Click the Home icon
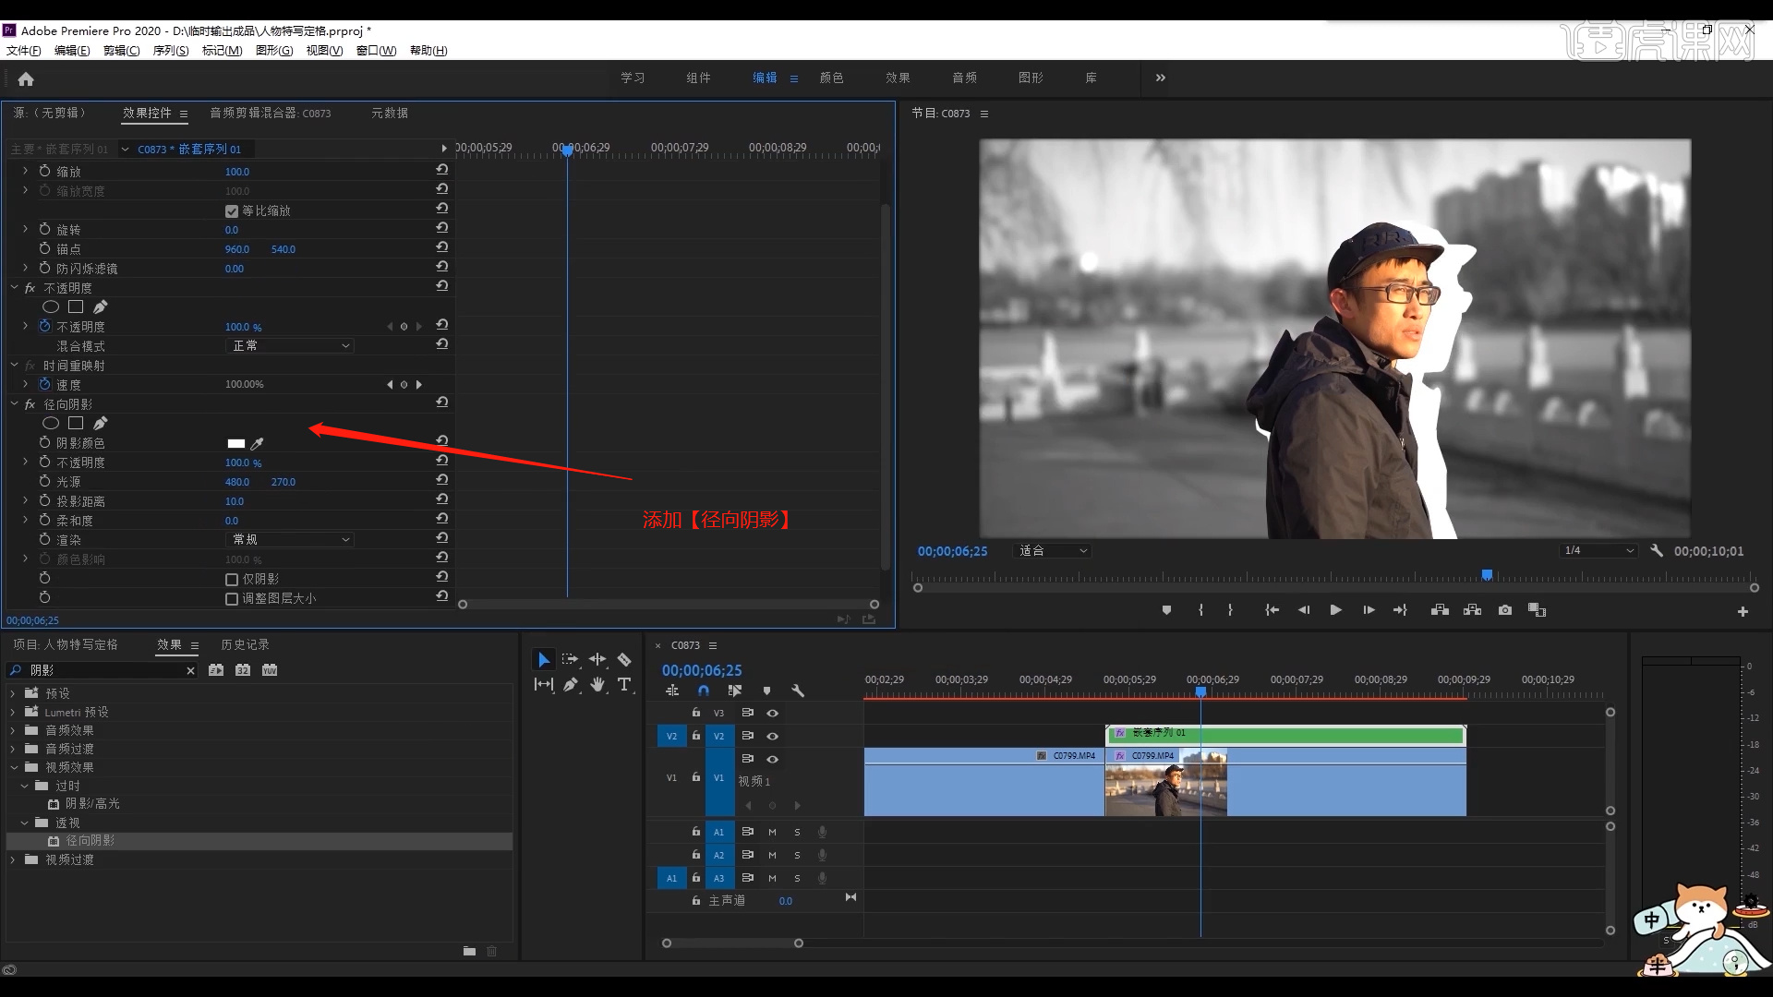The width and height of the screenshot is (1773, 997). pyautogui.click(x=26, y=79)
